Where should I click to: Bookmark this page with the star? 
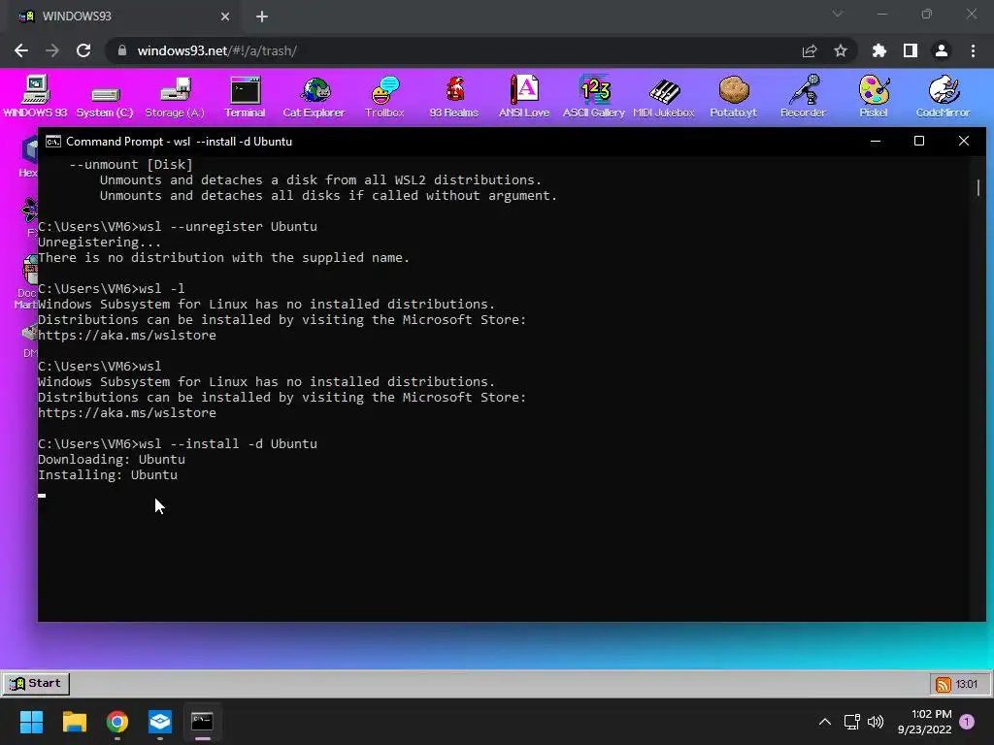(841, 50)
